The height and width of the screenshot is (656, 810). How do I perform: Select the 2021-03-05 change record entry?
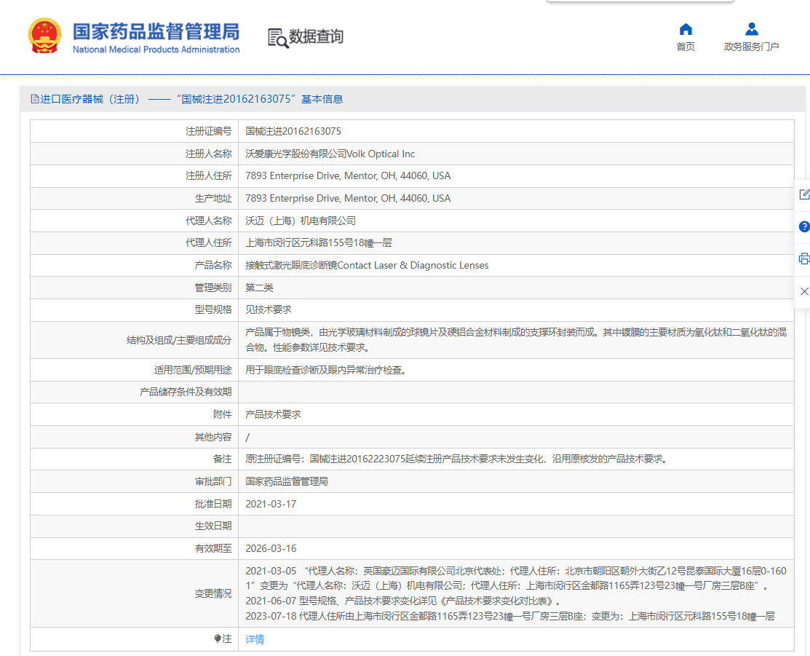516,578
